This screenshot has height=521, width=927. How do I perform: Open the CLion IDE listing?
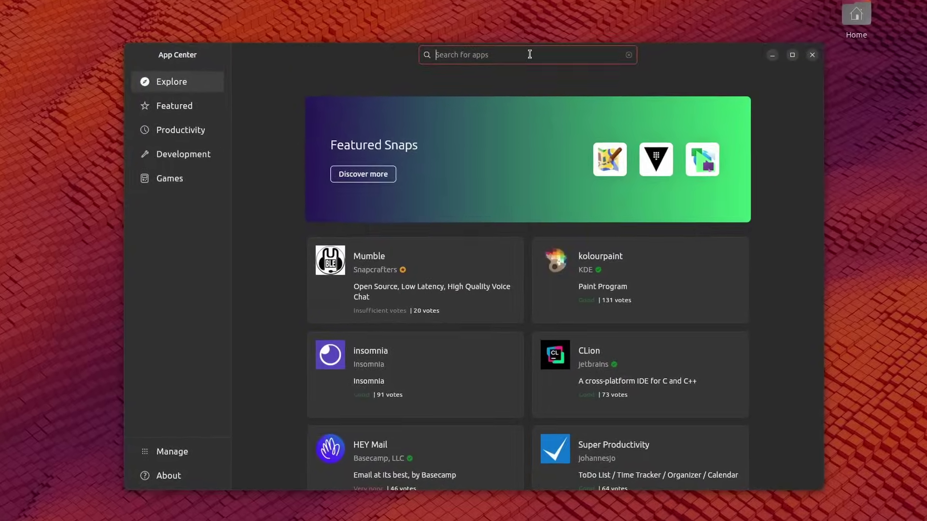[x=639, y=374]
